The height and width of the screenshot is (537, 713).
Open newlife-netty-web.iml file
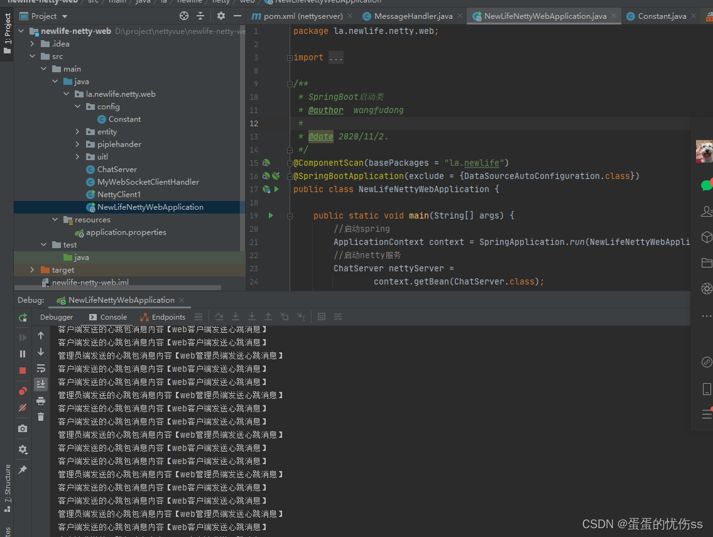tap(90, 283)
